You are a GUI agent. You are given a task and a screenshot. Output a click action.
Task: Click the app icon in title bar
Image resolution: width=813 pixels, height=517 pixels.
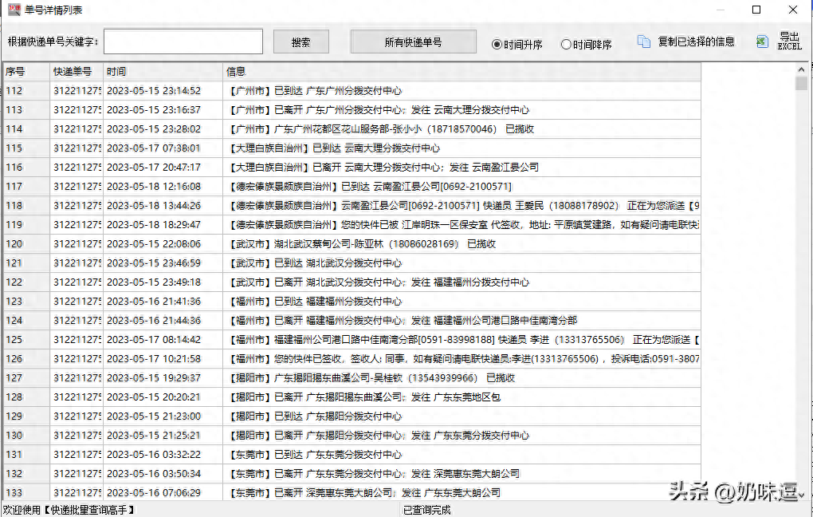[x=13, y=10]
